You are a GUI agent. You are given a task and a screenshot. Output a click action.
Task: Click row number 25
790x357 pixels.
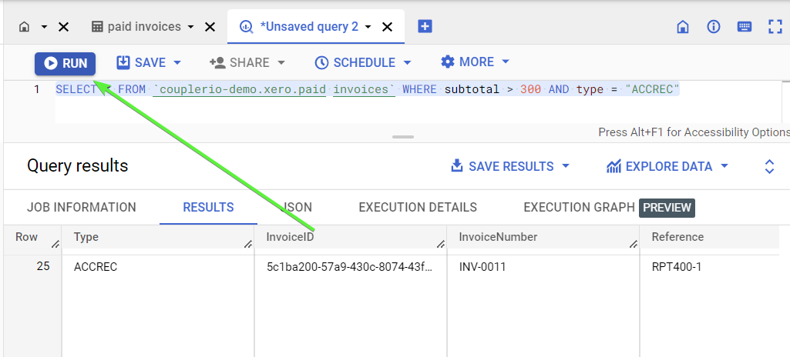(43, 266)
